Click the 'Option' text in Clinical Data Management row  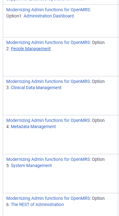point(98,81)
